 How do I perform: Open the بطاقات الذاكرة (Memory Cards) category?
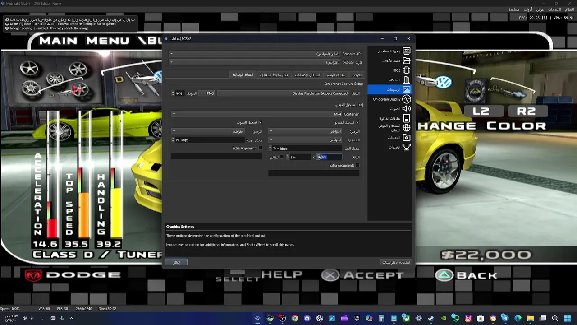click(390, 118)
